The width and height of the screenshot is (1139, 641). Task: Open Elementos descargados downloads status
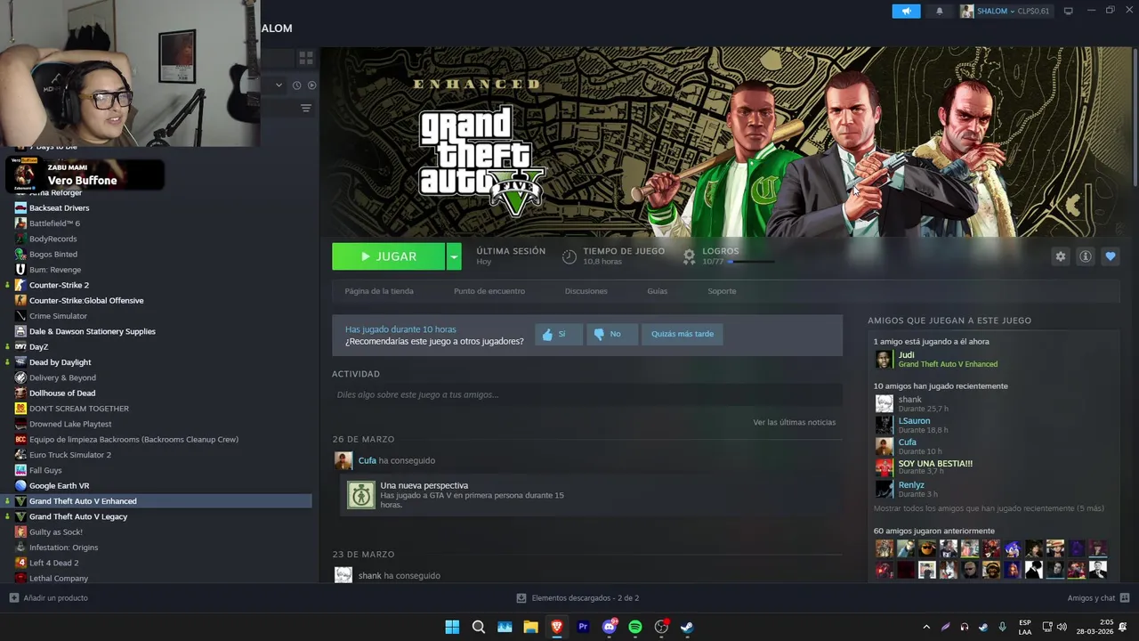coord(578,597)
